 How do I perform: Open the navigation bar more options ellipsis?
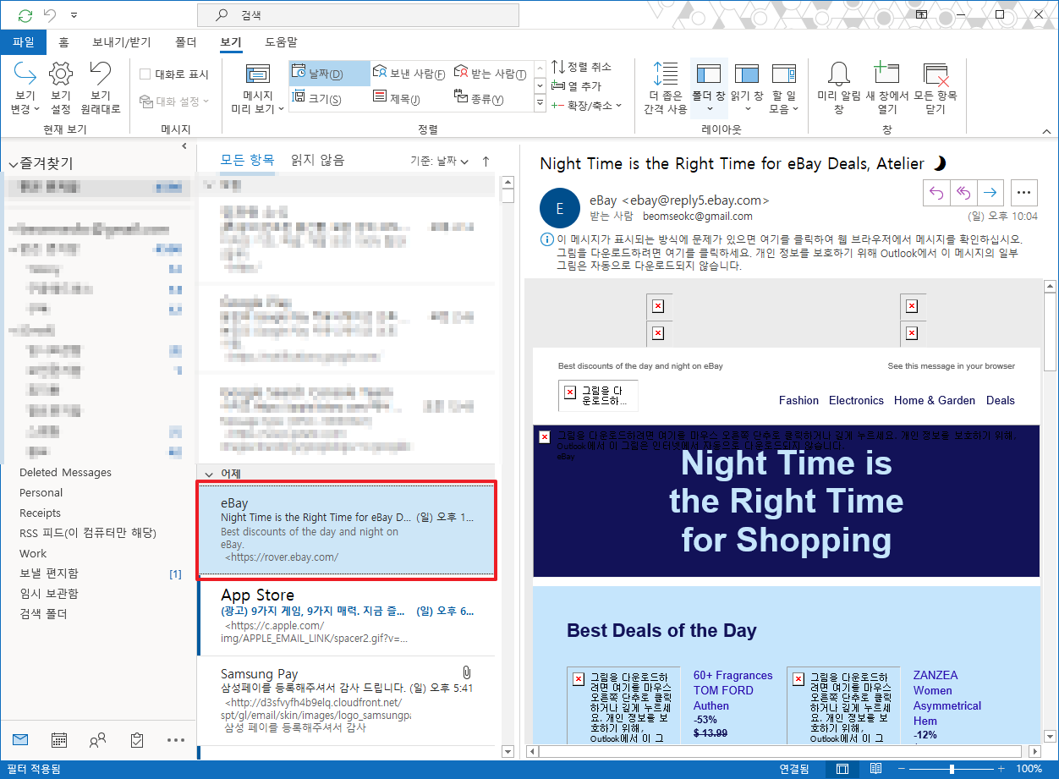(x=176, y=740)
